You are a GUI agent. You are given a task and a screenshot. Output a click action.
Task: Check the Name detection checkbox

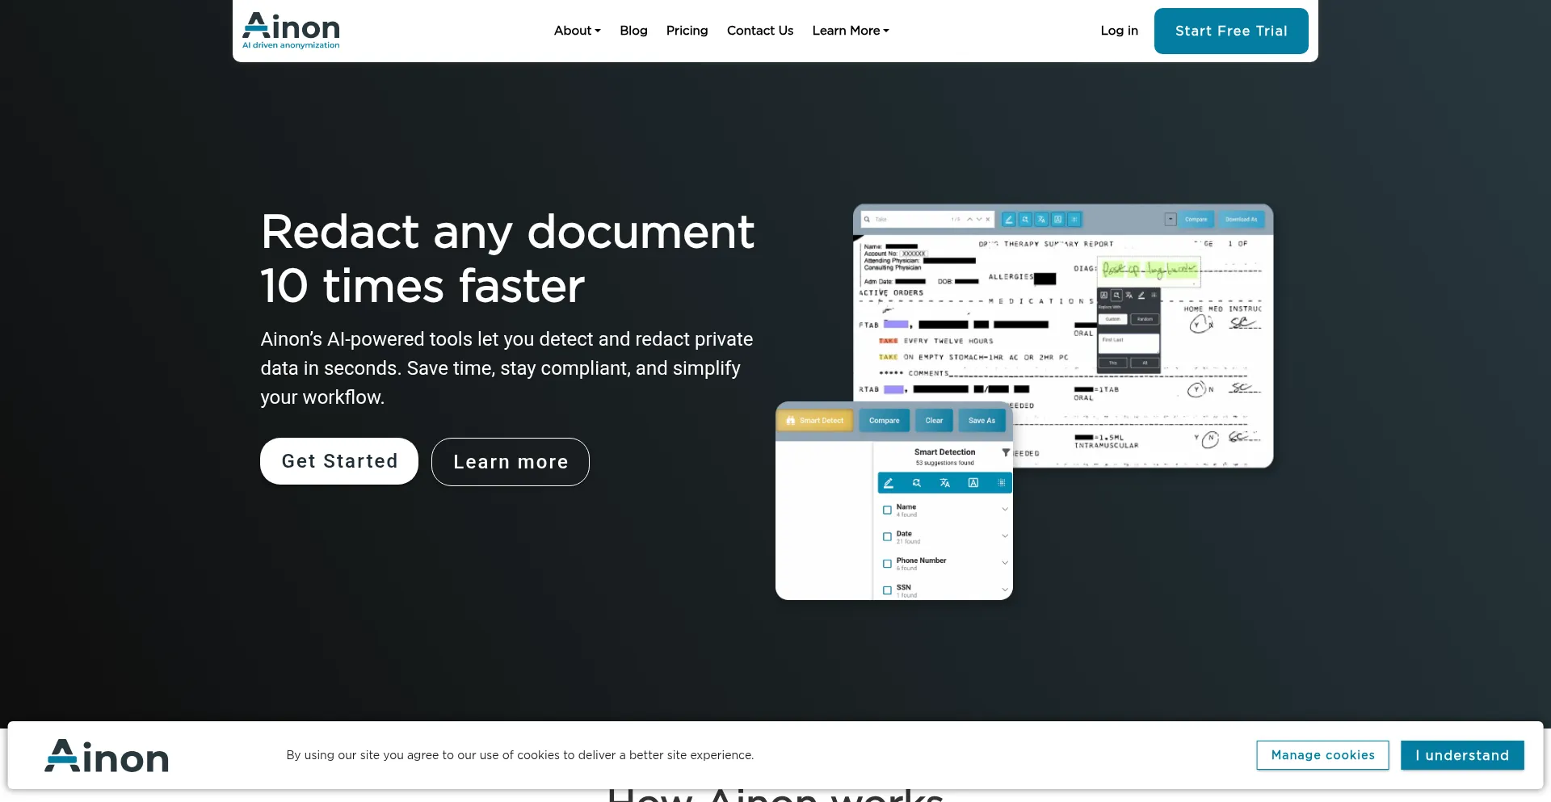tap(887, 510)
